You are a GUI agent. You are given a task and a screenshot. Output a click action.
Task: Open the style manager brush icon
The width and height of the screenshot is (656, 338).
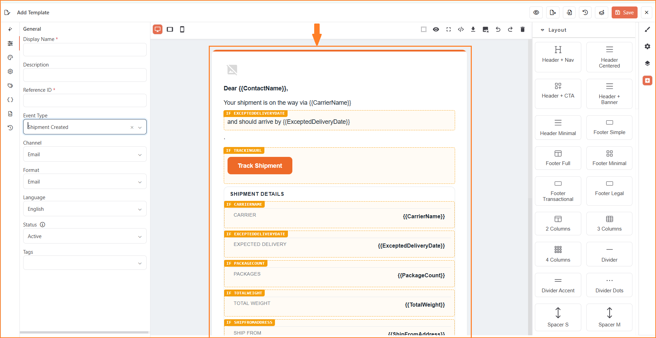[647, 29]
